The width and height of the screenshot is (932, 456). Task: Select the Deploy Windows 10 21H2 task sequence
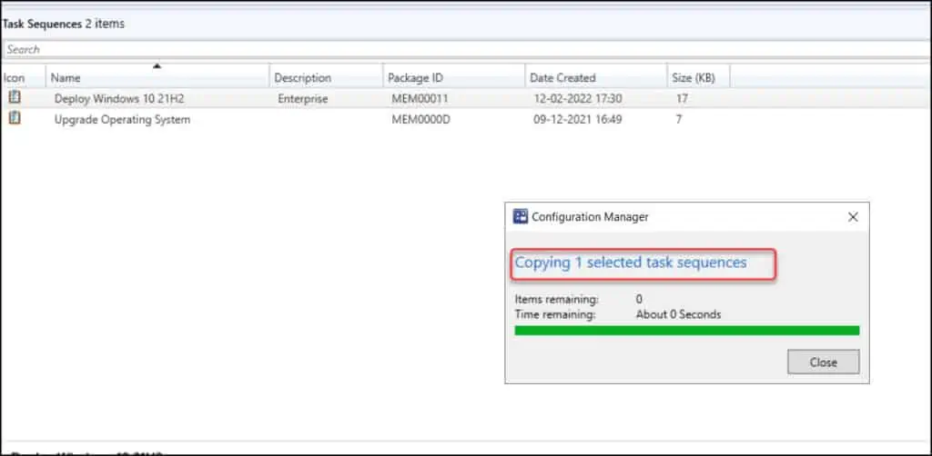coord(119,99)
